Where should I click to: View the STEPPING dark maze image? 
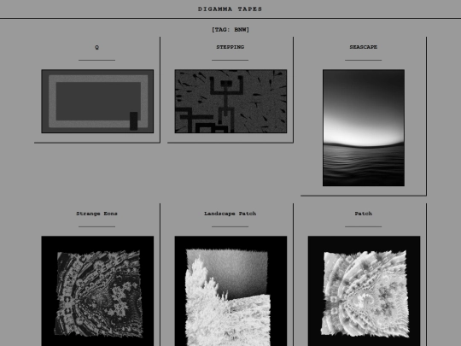[230, 101]
